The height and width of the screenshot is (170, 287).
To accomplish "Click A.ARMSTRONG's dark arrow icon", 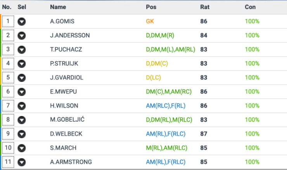I will click(x=22, y=162).
